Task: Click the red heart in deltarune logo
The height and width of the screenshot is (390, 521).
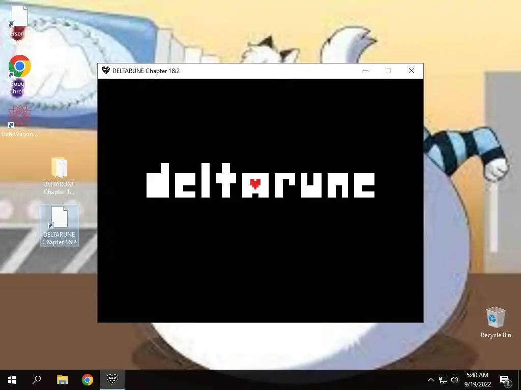Action: (255, 183)
